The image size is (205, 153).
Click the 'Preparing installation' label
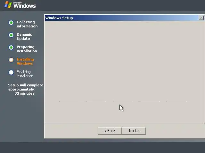pos(27,49)
